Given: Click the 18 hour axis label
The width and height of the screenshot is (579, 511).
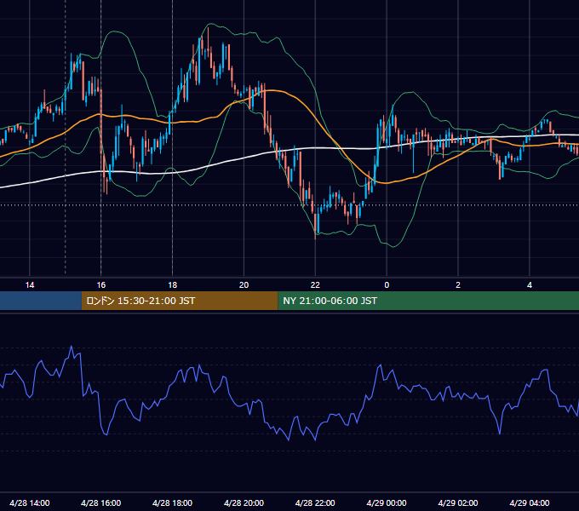Looking at the screenshot, I should tap(173, 285).
